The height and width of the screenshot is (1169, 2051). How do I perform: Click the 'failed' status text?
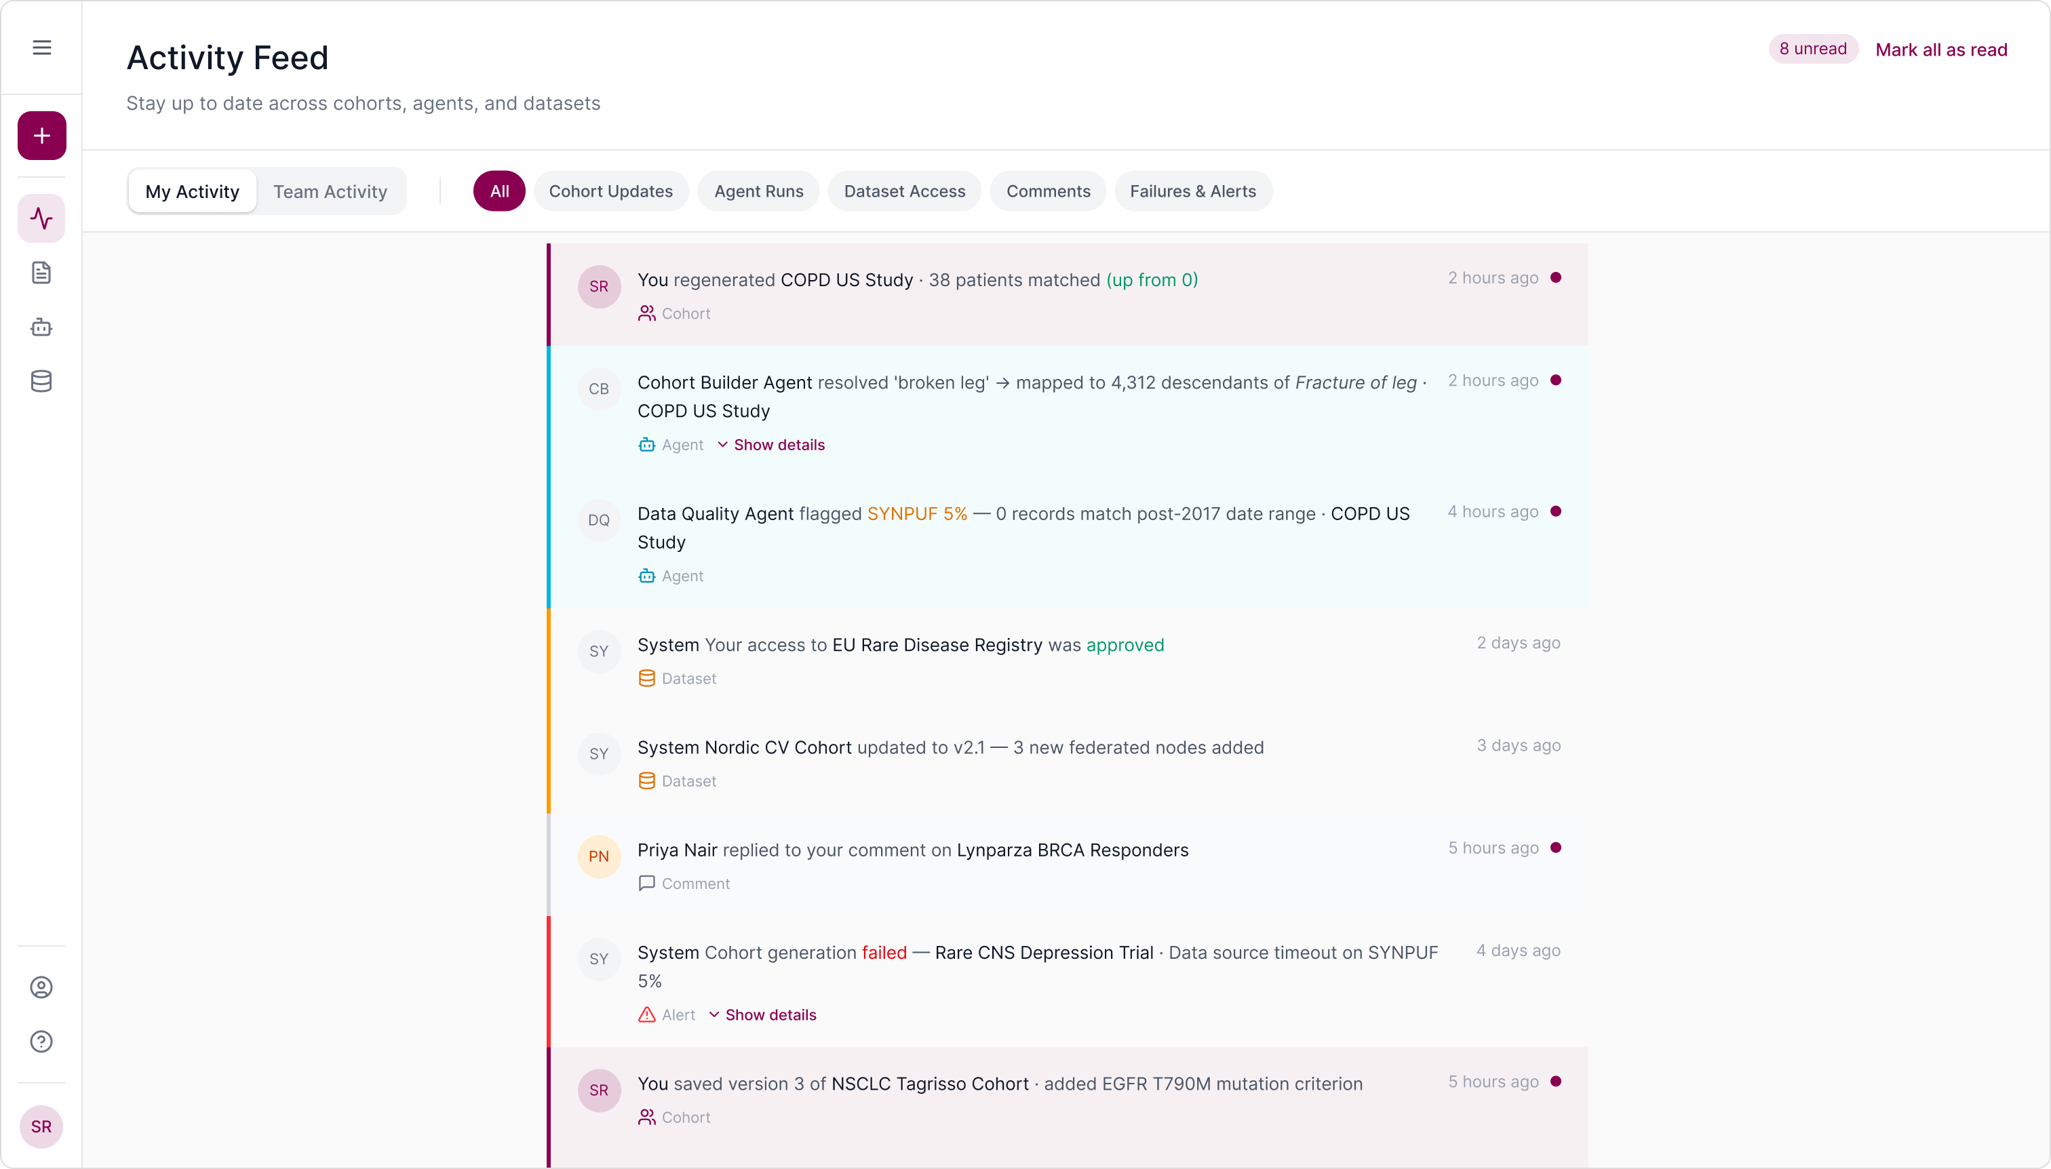pos(884,953)
